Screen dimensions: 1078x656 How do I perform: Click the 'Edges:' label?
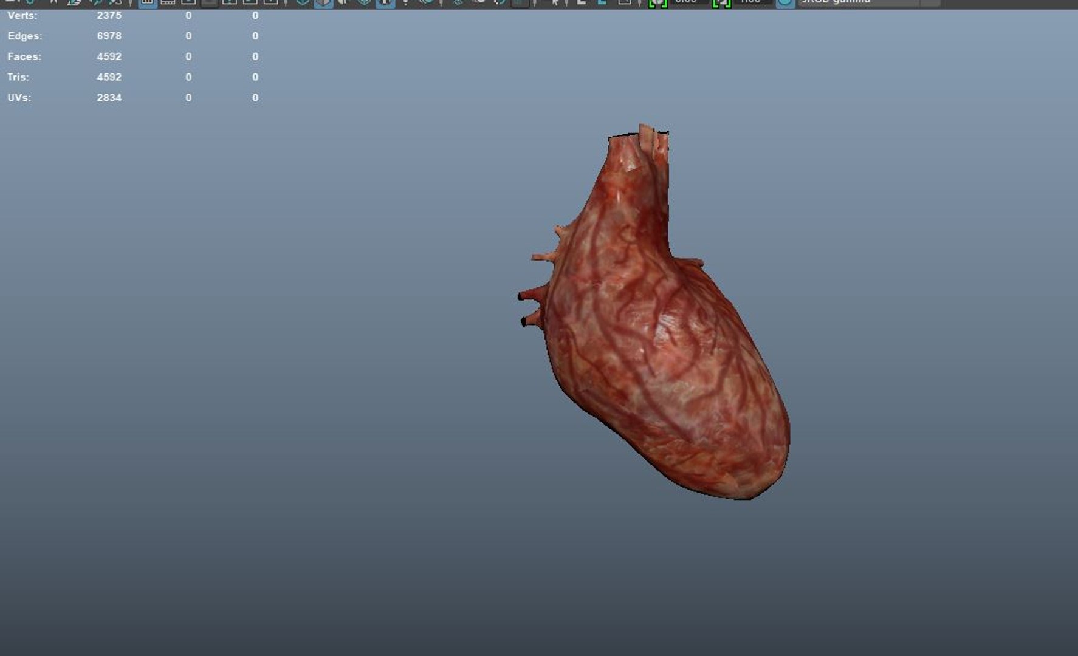[x=25, y=36]
